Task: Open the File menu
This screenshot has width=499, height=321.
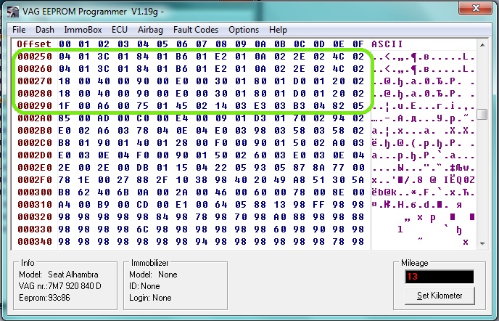Action: 19,30
